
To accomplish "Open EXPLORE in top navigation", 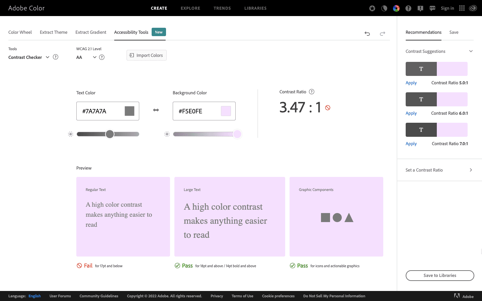I will click(190, 8).
